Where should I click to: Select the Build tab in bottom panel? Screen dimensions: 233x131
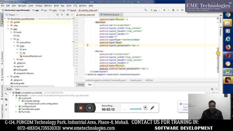(x=9, y=89)
